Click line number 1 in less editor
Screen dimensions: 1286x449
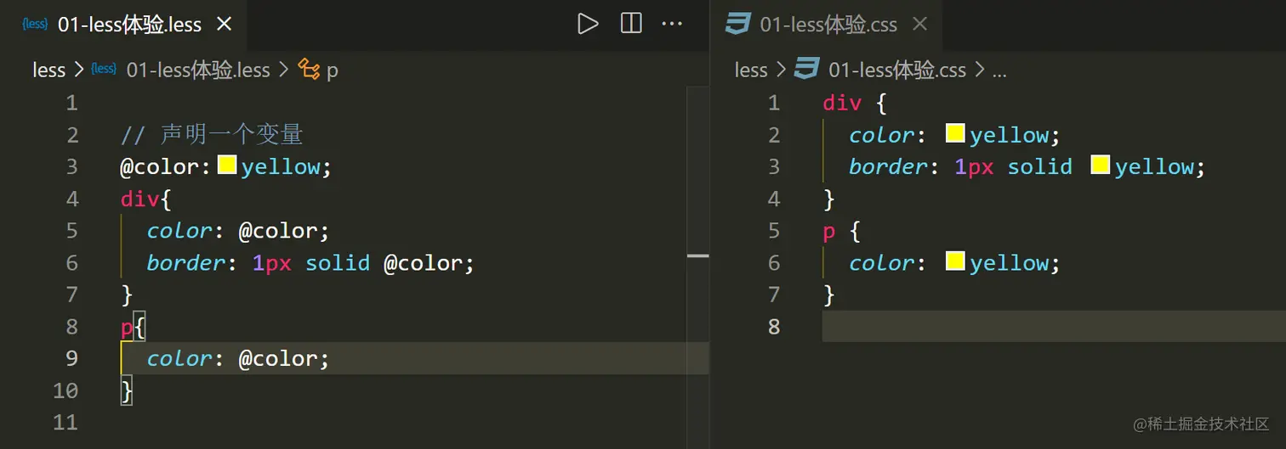pos(71,104)
